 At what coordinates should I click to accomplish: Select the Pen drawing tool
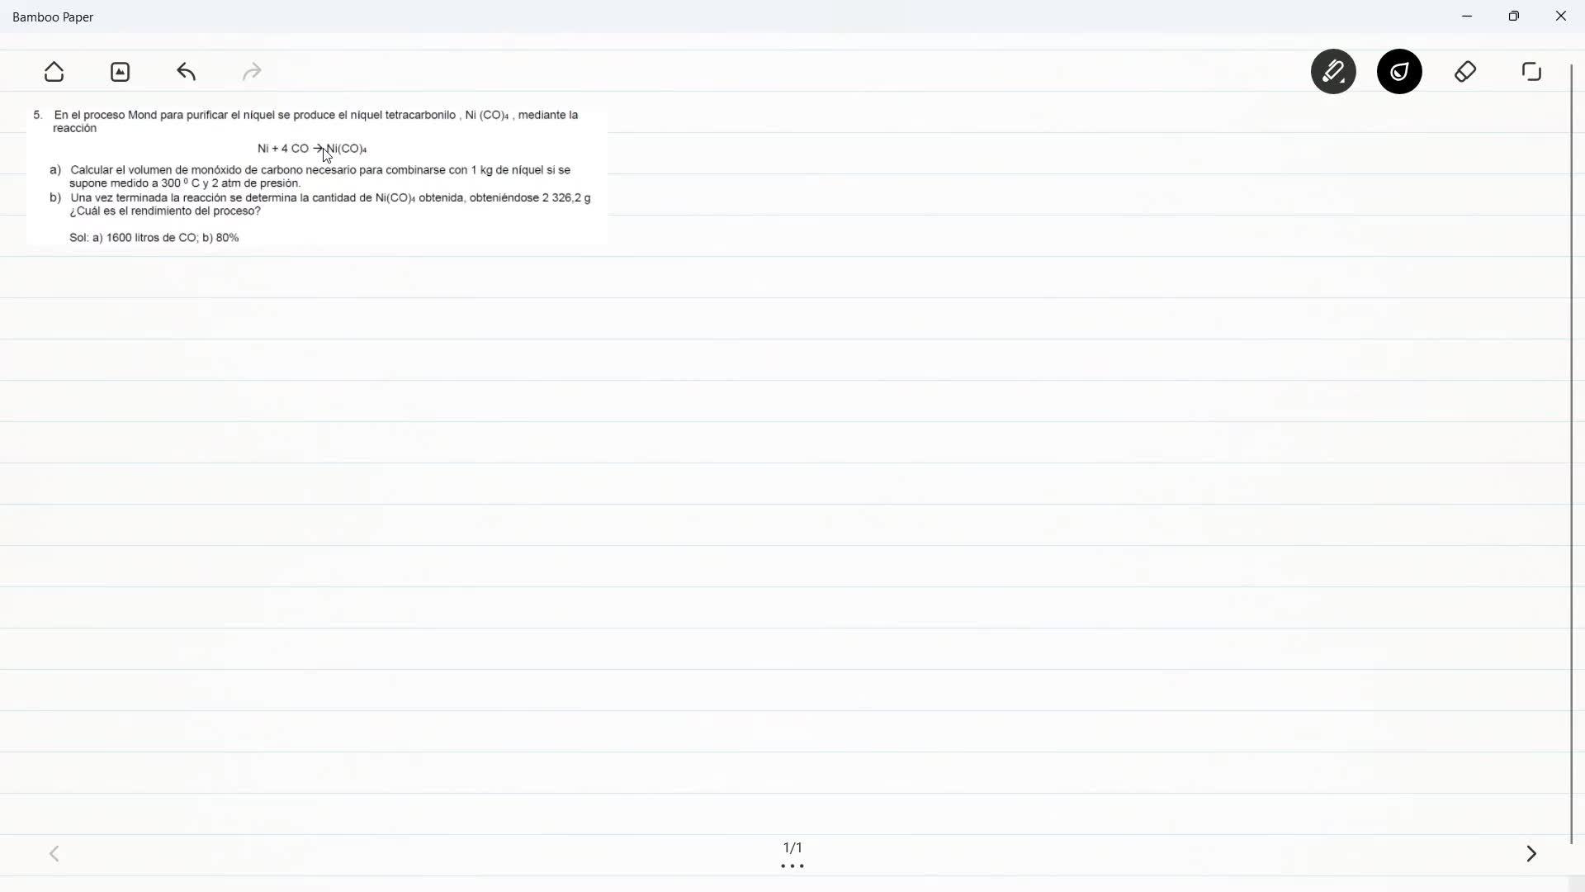[x=1333, y=72]
